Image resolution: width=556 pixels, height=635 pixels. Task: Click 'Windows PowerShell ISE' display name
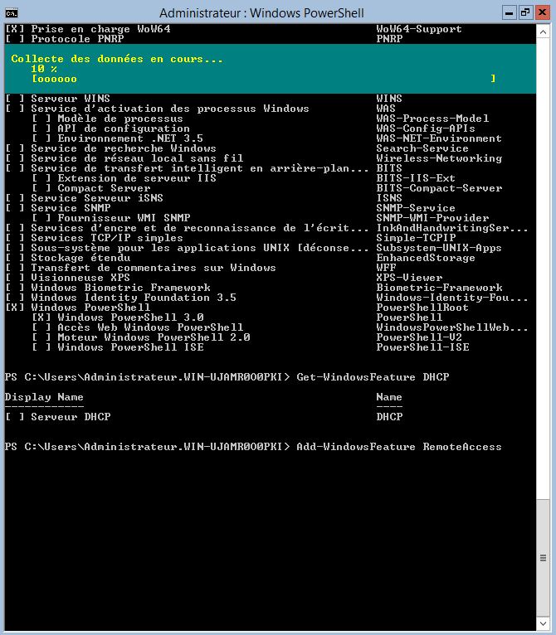[130, 347]
